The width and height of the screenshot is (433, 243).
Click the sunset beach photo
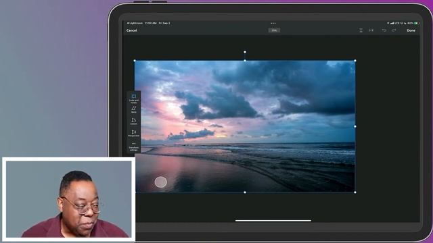pos(245,126)
